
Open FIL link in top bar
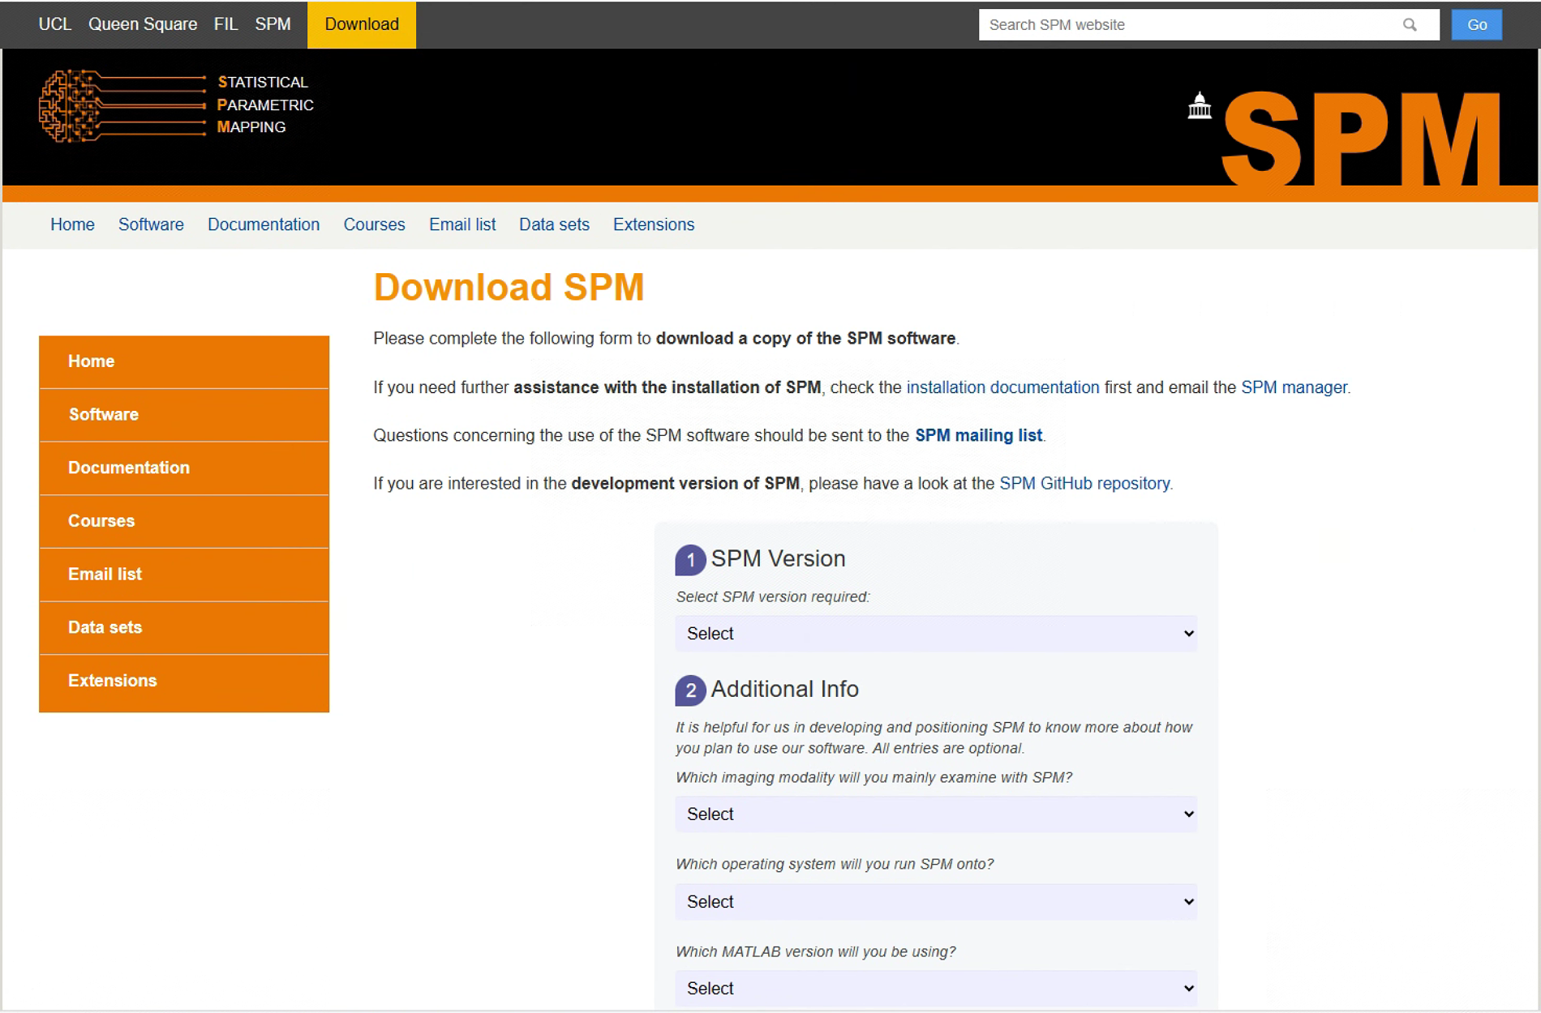click(x=226, y=24)
